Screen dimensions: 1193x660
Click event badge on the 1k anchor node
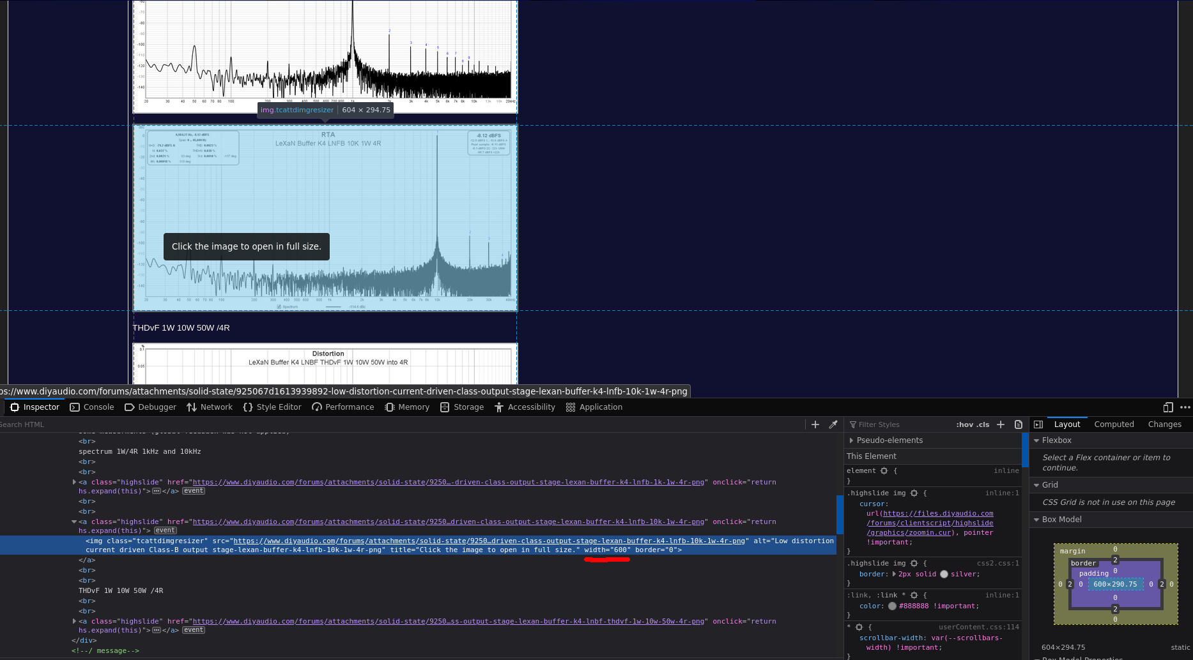tap(194, 491)
